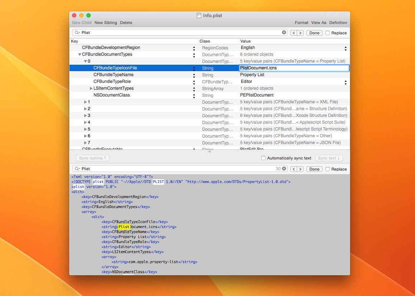415x296 pixels.
Task: Toggle Automatically sync text checkbox
Action: tap(263, 158)
